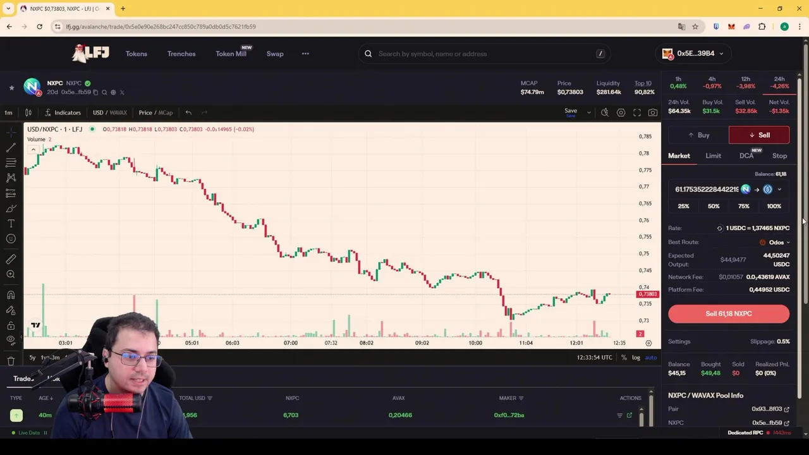The width and height of the screenshot is (809, 455).
Task: Open the pair address 0x93...8f03 link
Action: (x=770, y=409)
